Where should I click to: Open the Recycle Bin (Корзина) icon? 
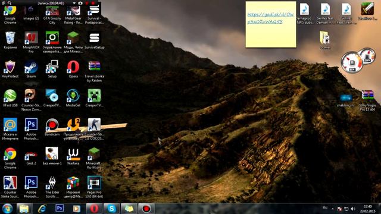pyautogui.click(x=10, y=40)
